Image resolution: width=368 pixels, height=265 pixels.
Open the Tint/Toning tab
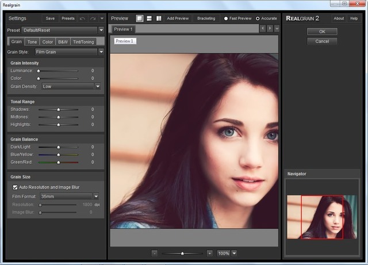pos(83,41)
